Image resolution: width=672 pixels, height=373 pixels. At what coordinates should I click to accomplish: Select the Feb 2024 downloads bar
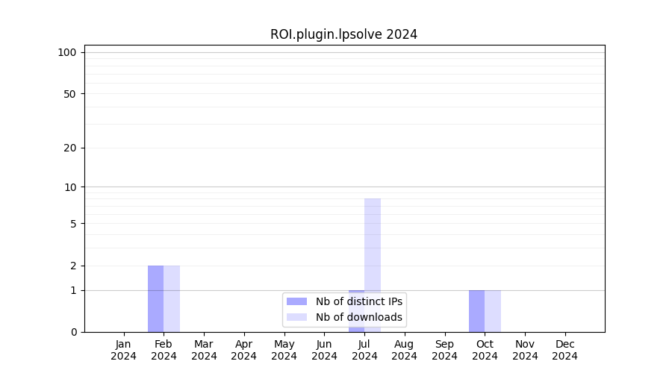(x=172, y=298)
